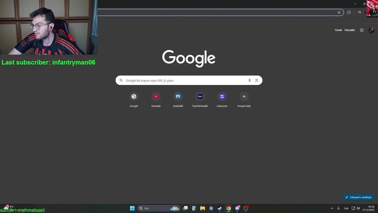Bookmark this page with the star icon

click(339, 12)
